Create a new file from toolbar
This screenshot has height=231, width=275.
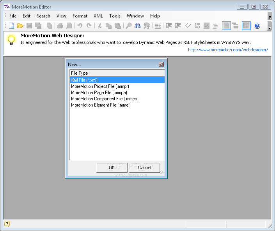[x=12, y=26]
